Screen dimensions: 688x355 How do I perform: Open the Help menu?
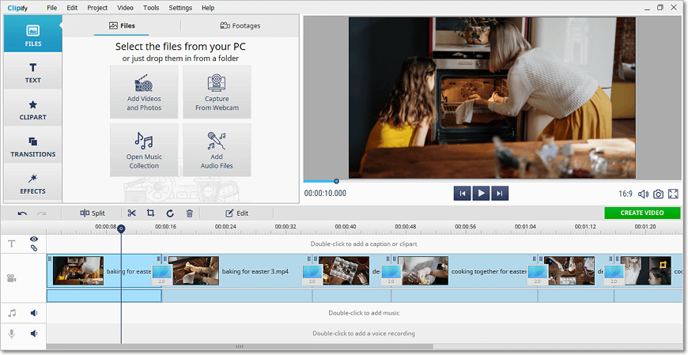coord(208,8)
